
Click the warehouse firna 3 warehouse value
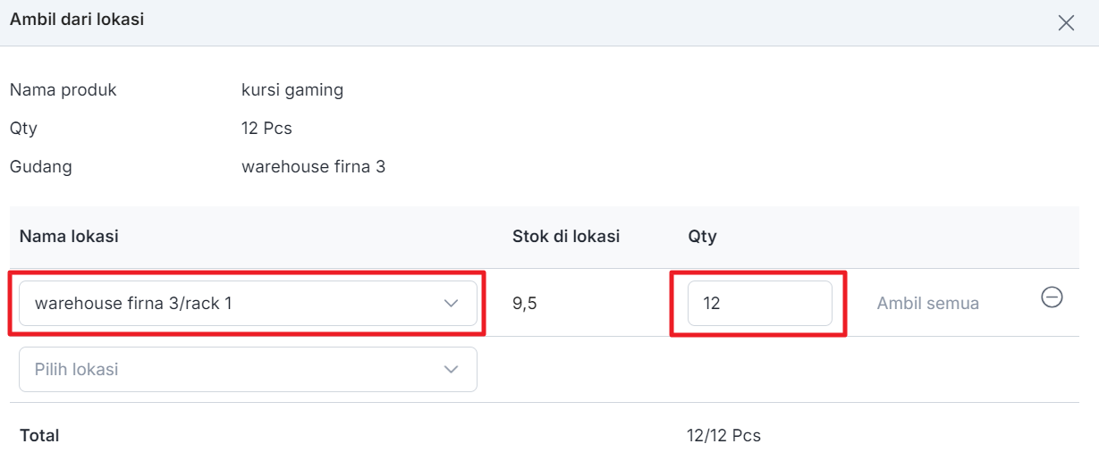pos(314,167)
